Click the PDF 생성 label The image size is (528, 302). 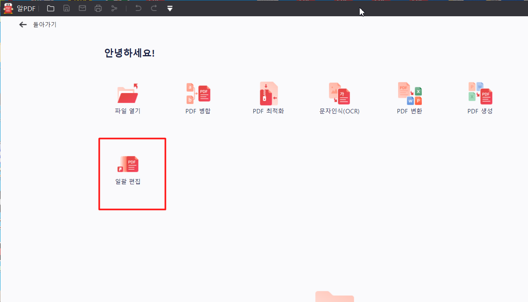pyautogui.click(x=480, y=111)
